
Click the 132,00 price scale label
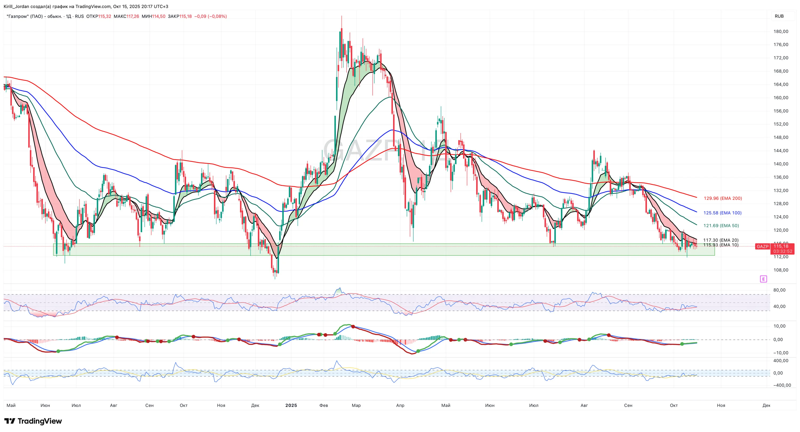click(x=781, y=190)
